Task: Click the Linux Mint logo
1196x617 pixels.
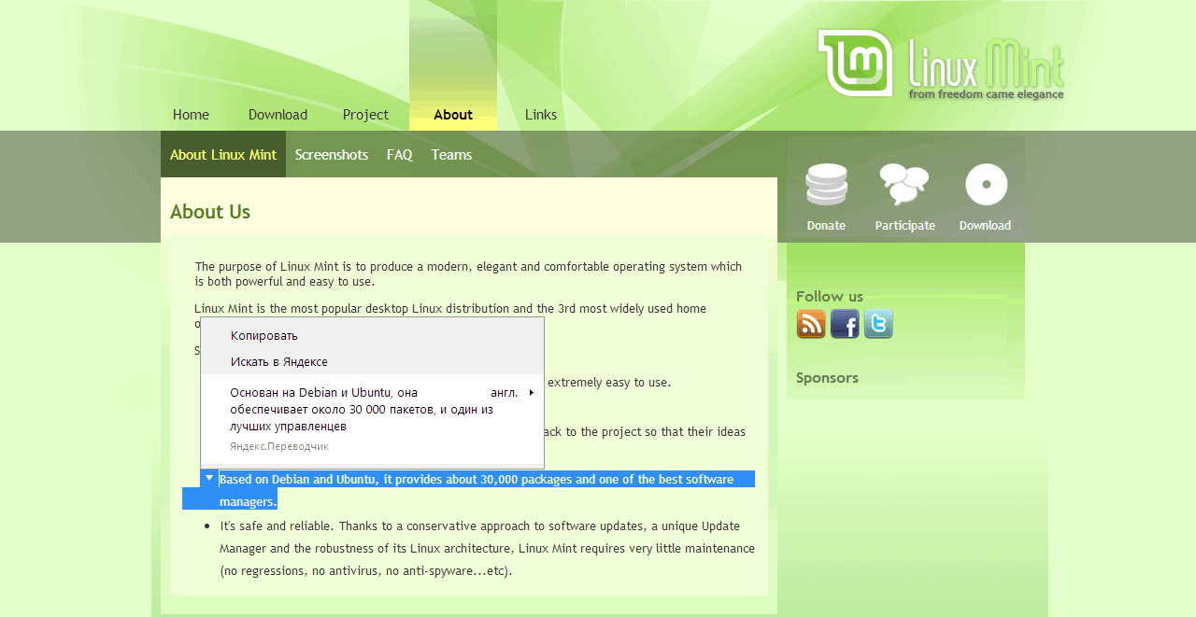Action: (940, 64)
